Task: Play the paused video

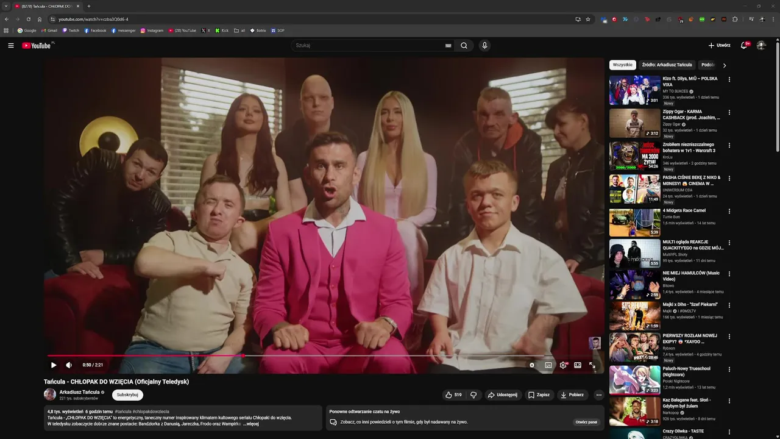Action: pos(54,365)
